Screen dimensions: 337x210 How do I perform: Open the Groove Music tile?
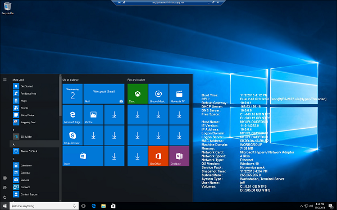click(x=158, y=94)
